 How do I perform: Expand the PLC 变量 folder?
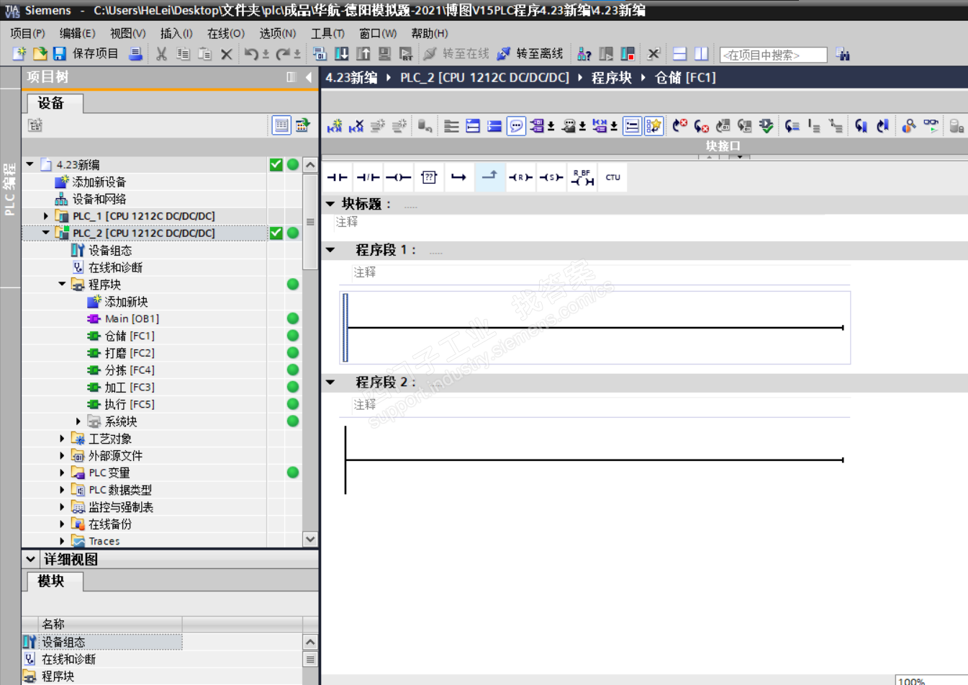62,473
